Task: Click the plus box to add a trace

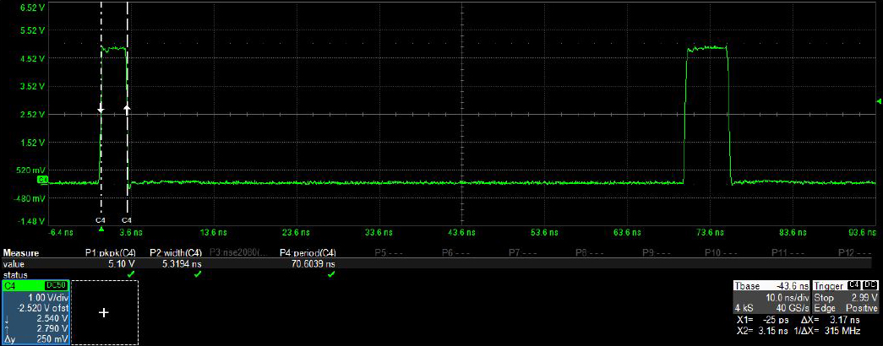Action: point(104,312)
